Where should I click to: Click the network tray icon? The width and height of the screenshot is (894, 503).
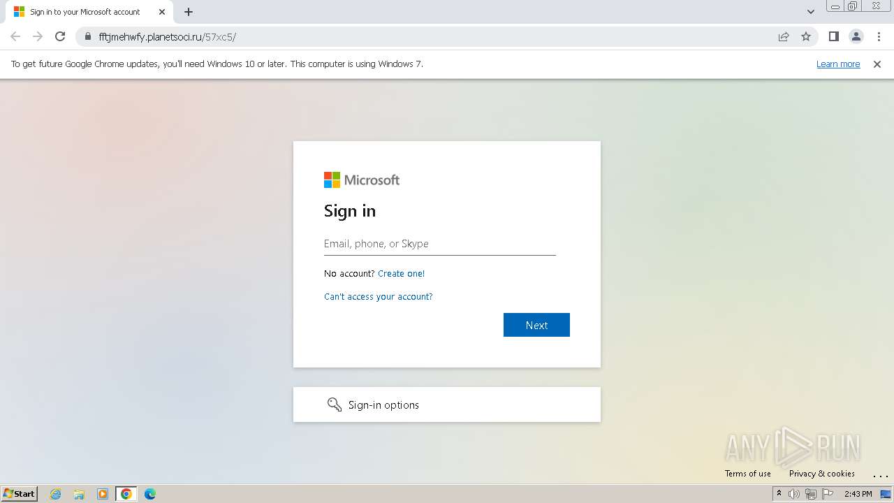pos(811,494)
